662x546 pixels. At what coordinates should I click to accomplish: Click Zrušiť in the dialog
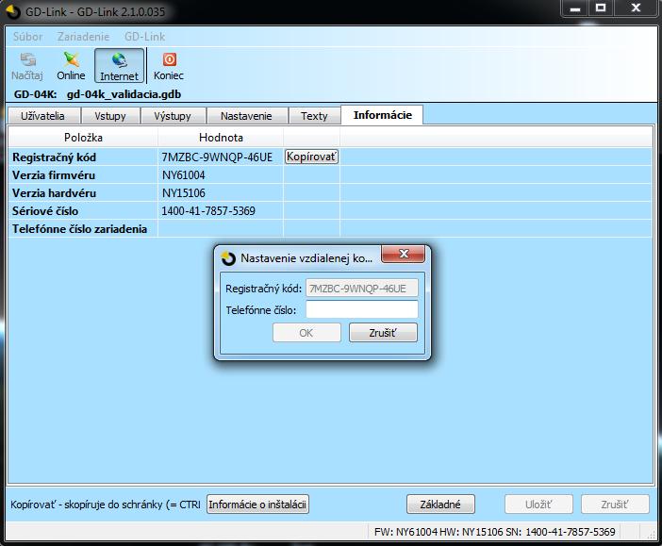(383, 333)
